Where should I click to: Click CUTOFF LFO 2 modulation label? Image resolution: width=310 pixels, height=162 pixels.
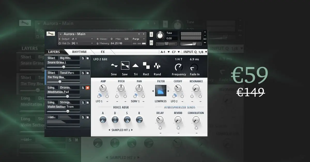click(174, 101)
